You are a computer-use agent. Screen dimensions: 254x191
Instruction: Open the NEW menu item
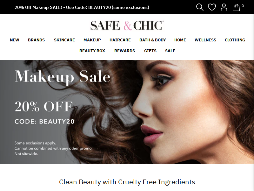15,40
